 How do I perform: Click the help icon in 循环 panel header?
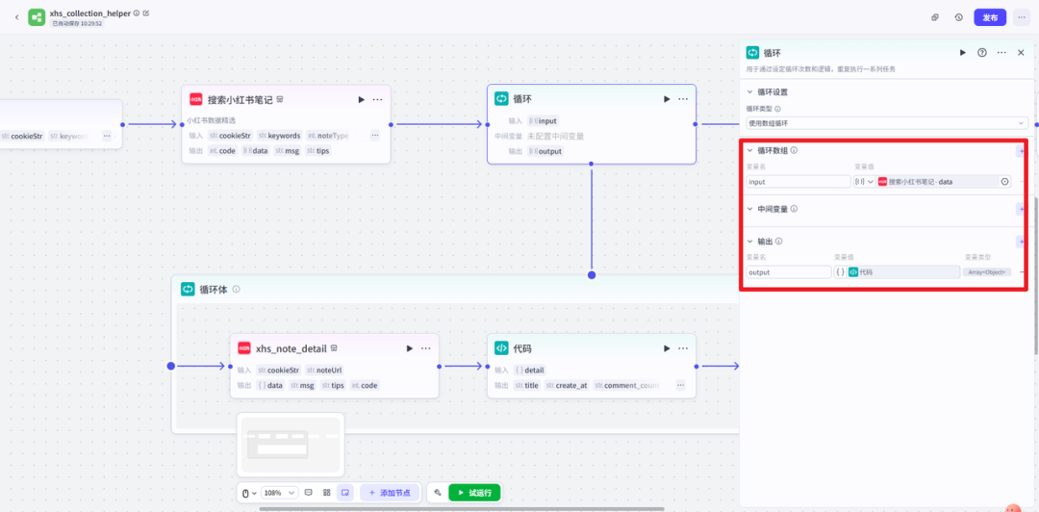coord(982,53)
